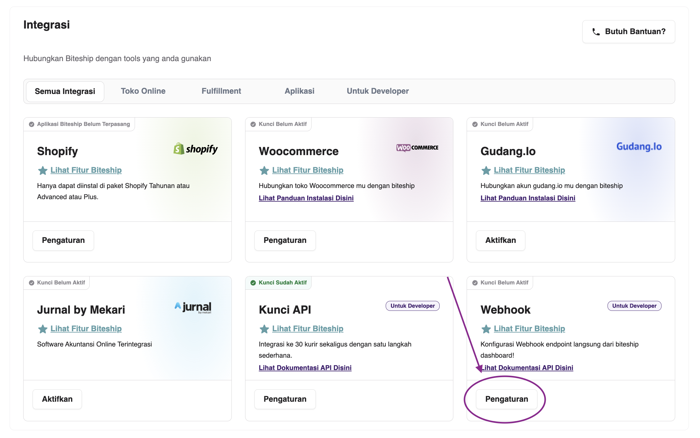Click the star icon beside Kunci API's Lihat Fitur Biteship
This screenshot has height=438, width=700.
click(264, 329)
